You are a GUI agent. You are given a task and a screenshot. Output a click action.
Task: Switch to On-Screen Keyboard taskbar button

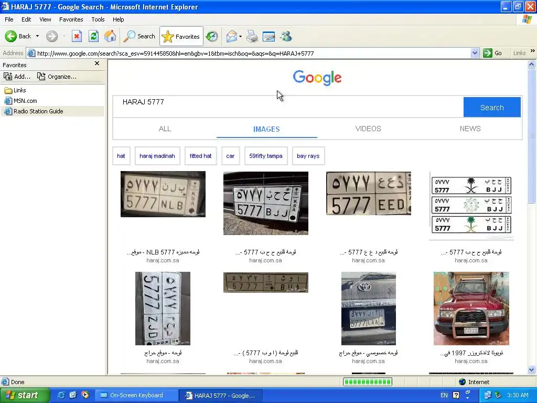tap(137, 396)
